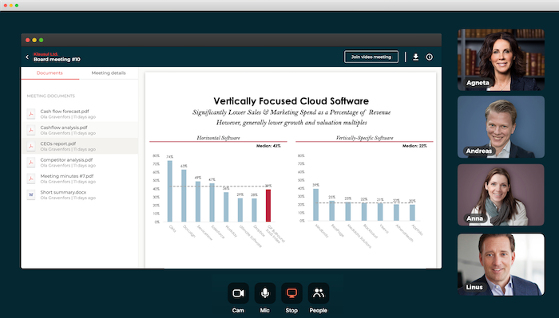Viewport: 559px width, 318px height.
Task: Click the Klausul Ltd. company name
Action: coord(46,54)
